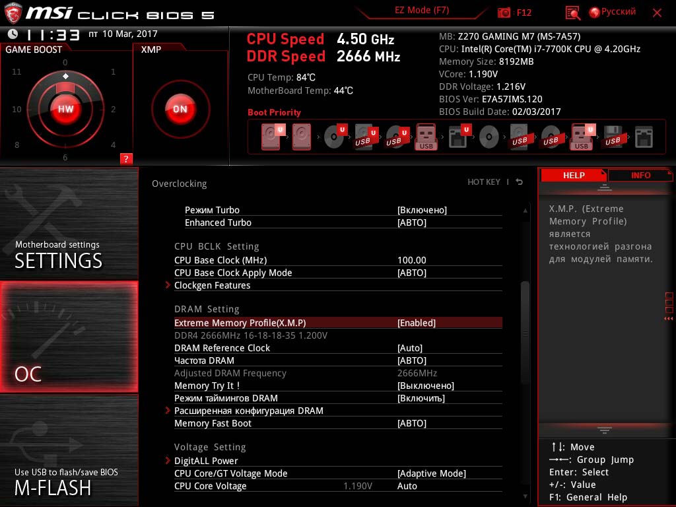Screen dimensions: 676x507
Task: Click settings list scroll-up arrow
Action: 525,211
